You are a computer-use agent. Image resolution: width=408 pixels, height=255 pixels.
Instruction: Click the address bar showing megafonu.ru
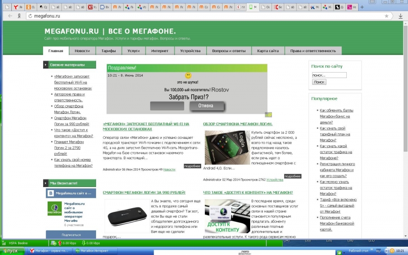[x=208, y=16]
